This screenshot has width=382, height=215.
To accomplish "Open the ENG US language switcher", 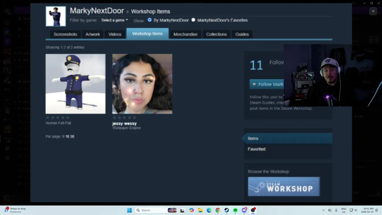I will click(x=344, y=210).
